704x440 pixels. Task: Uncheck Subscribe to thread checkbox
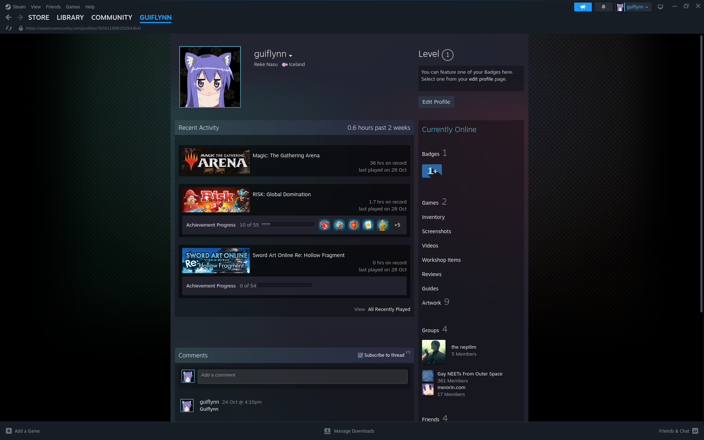(x=360, y=355)
